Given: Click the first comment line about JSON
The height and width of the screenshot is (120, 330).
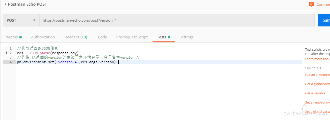Looking at the screenshot, I should 37,48.
